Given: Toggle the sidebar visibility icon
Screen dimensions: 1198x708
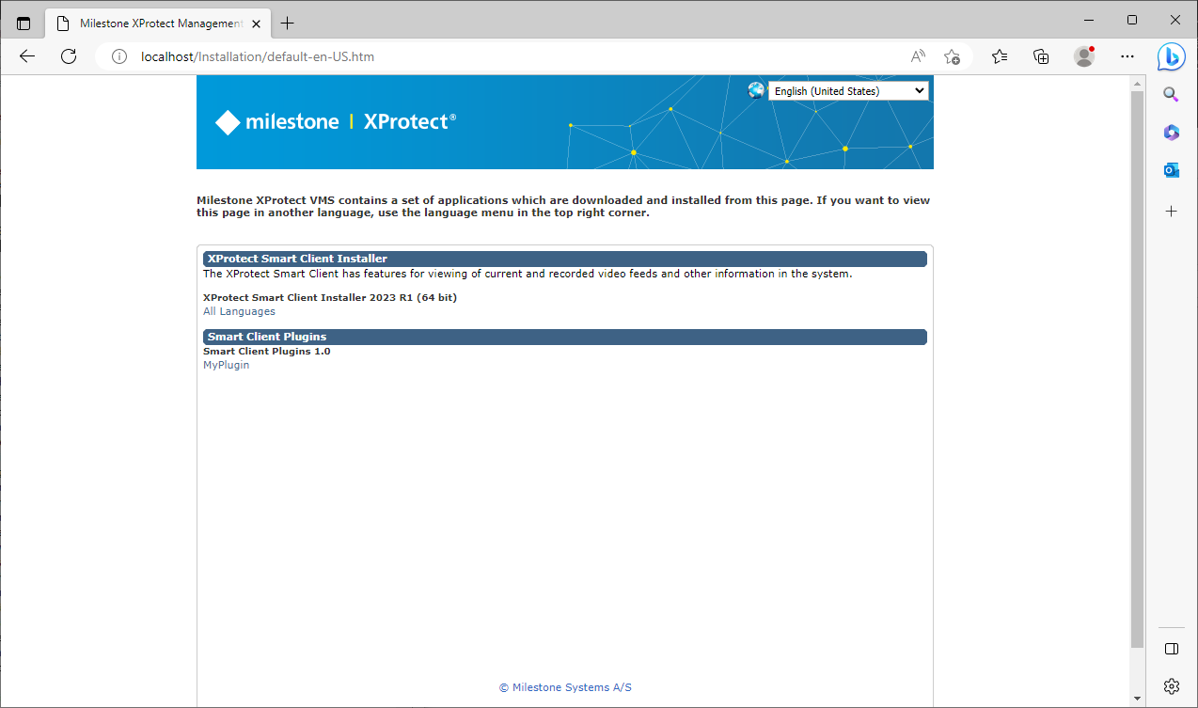Looking at the screenshot, I should [x=1171, y=649].
